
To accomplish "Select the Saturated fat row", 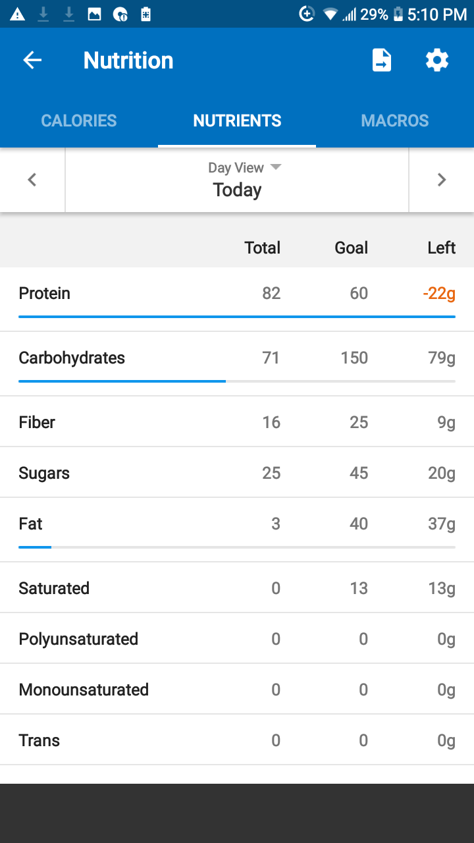I will [237, 588].
